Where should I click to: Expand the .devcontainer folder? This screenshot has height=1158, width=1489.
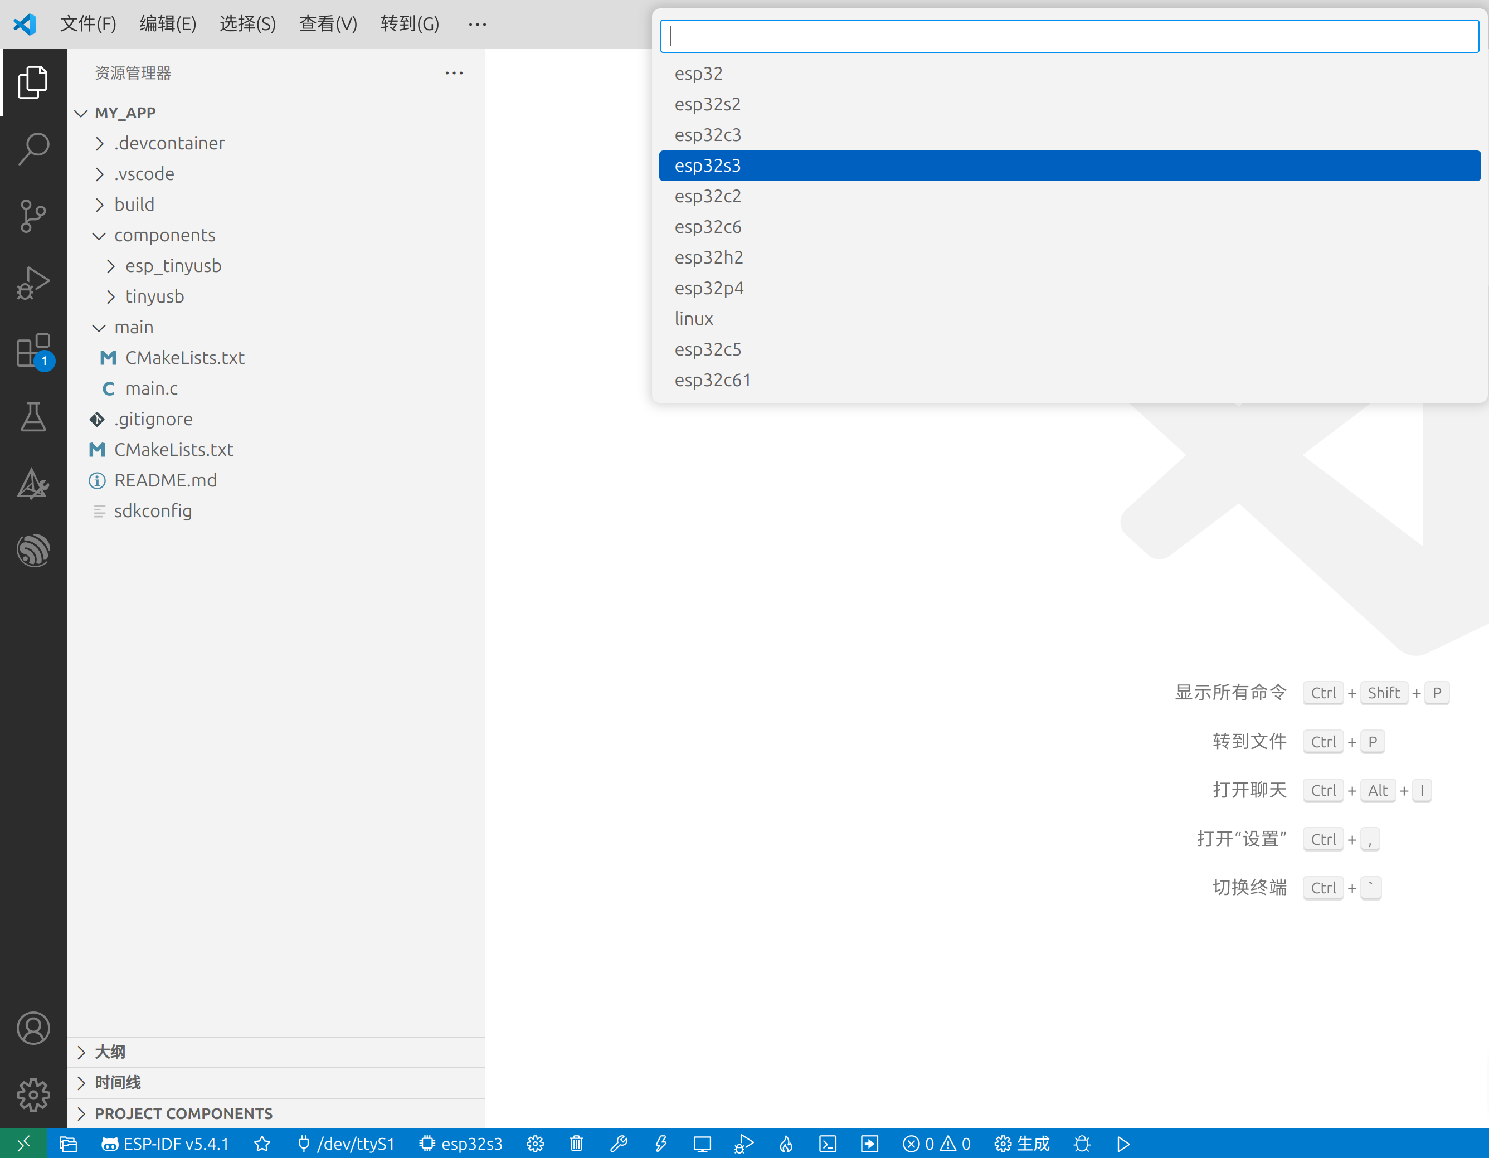(169, 143)
